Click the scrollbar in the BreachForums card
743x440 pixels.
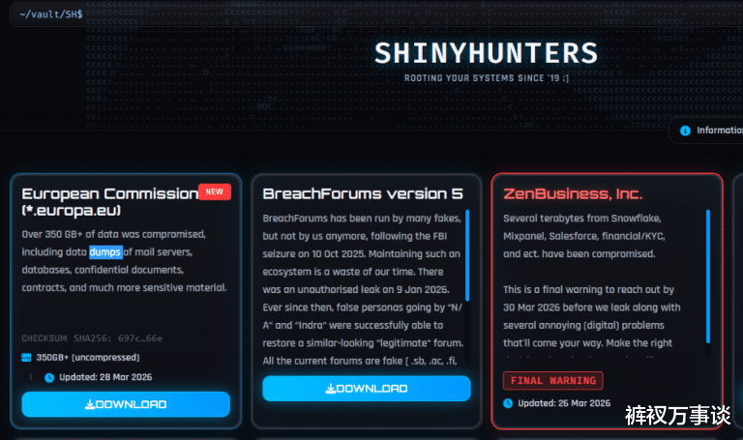[467, 255]
